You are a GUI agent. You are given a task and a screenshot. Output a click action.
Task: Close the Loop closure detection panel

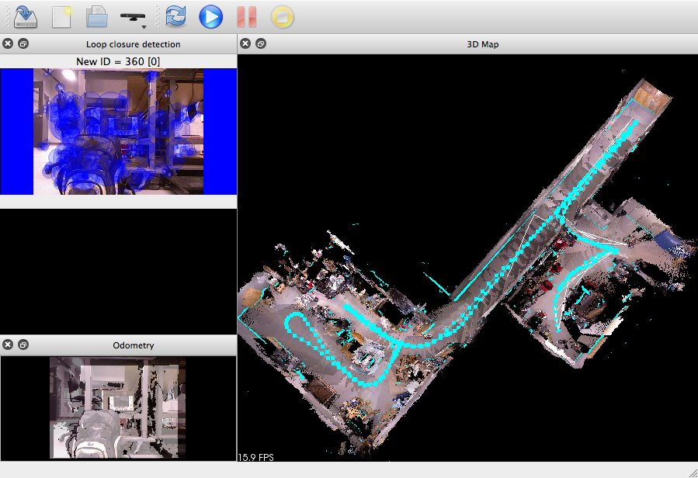coord(9,44)
